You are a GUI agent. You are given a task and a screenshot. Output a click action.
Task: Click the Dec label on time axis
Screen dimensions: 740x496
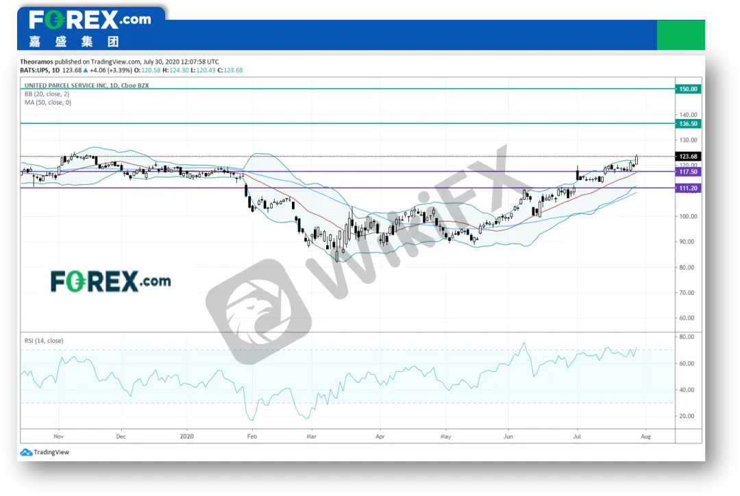(x=121, y=436)
